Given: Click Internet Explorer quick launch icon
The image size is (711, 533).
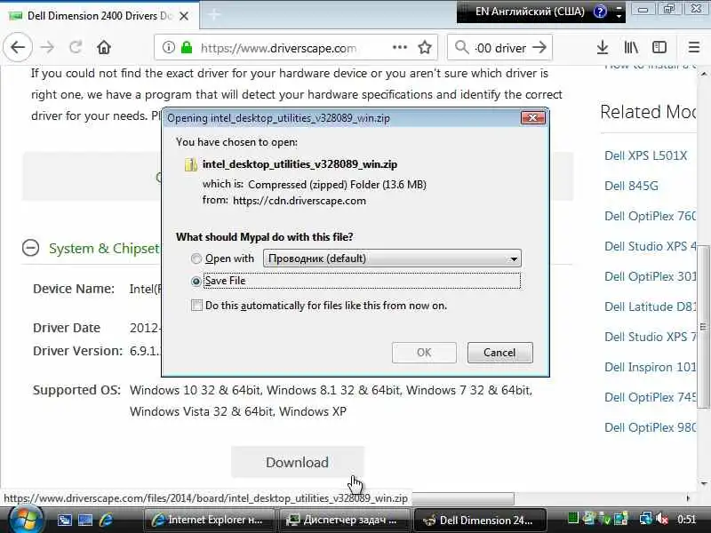Looking at the screenshot, I should click(106, 520).
